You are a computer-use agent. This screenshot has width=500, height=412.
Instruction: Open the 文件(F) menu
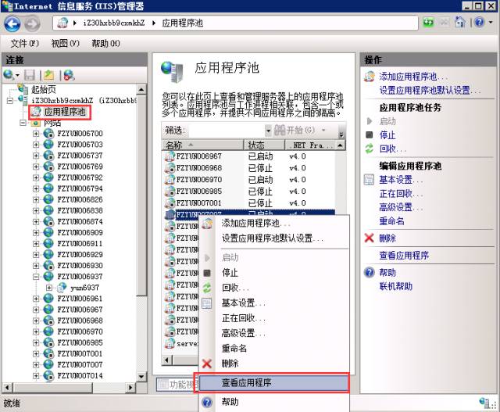[x=24, y=43]
